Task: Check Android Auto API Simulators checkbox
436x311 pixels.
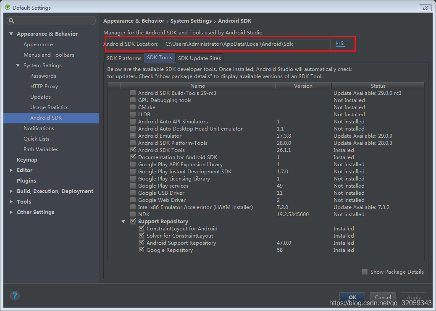Action: point(133,121)
